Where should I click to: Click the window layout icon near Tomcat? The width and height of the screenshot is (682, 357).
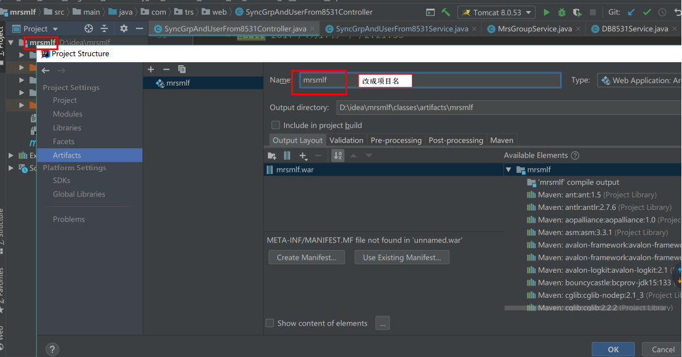coord(430,12)
